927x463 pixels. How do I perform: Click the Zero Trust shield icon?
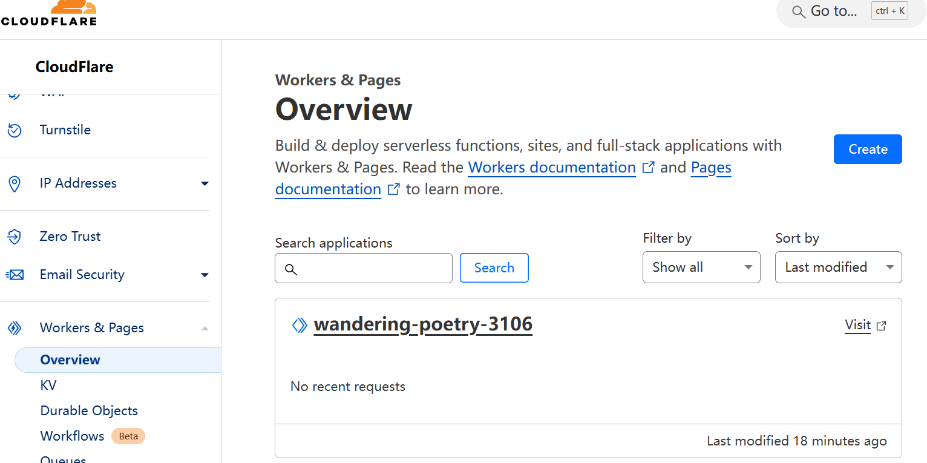[15, 237]
